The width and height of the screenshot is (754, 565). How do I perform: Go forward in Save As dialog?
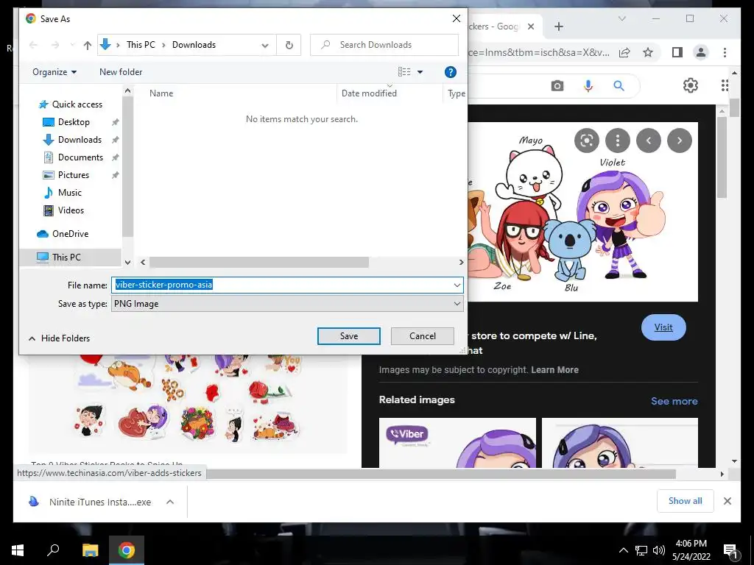pyautogui.click(x=55, y=45)
